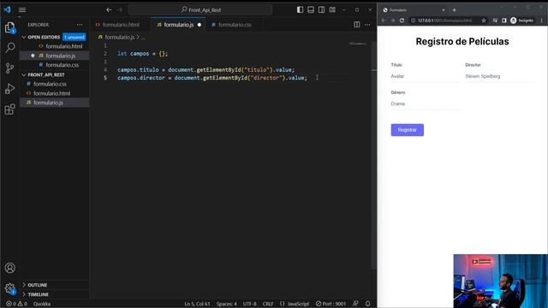This screenshot has width=548, height=308.
Task: Click the Título input field
Action: 425,76
